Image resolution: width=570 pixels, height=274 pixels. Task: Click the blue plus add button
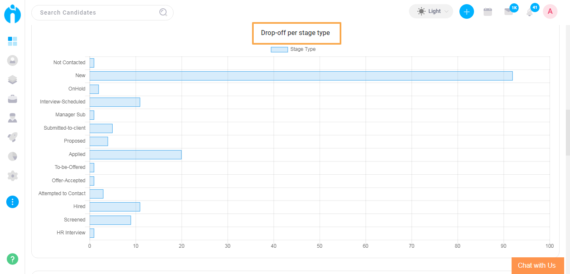[467, 12]
